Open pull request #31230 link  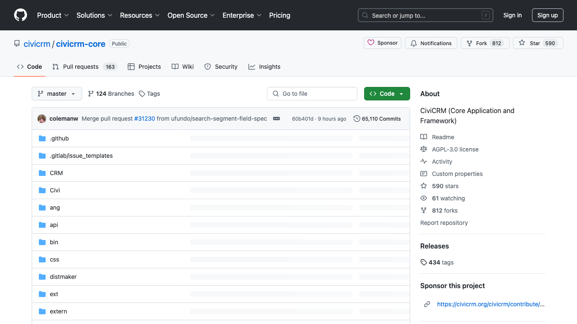[x=144, y=119]
